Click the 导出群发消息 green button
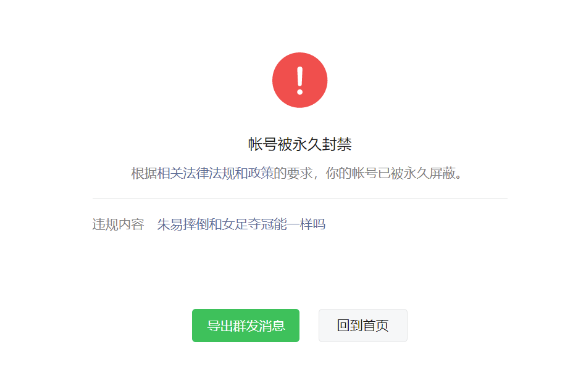Viewport: 586px width, 381px height. [246, 326]
